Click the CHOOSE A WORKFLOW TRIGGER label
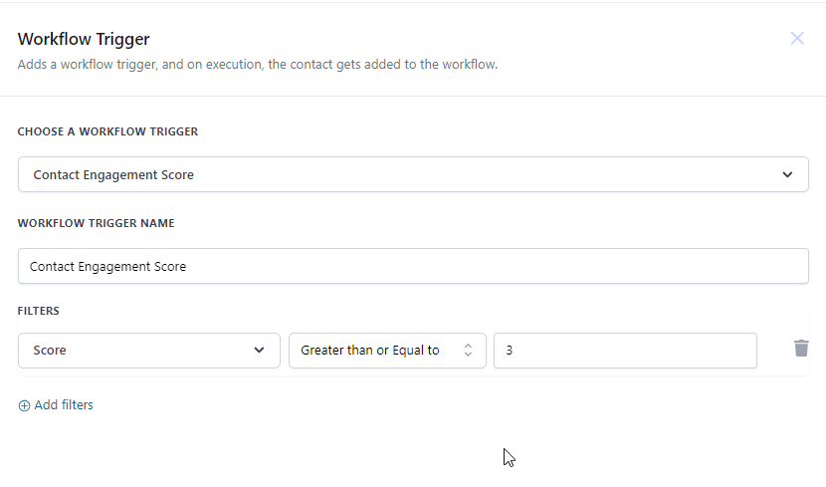 107,131
